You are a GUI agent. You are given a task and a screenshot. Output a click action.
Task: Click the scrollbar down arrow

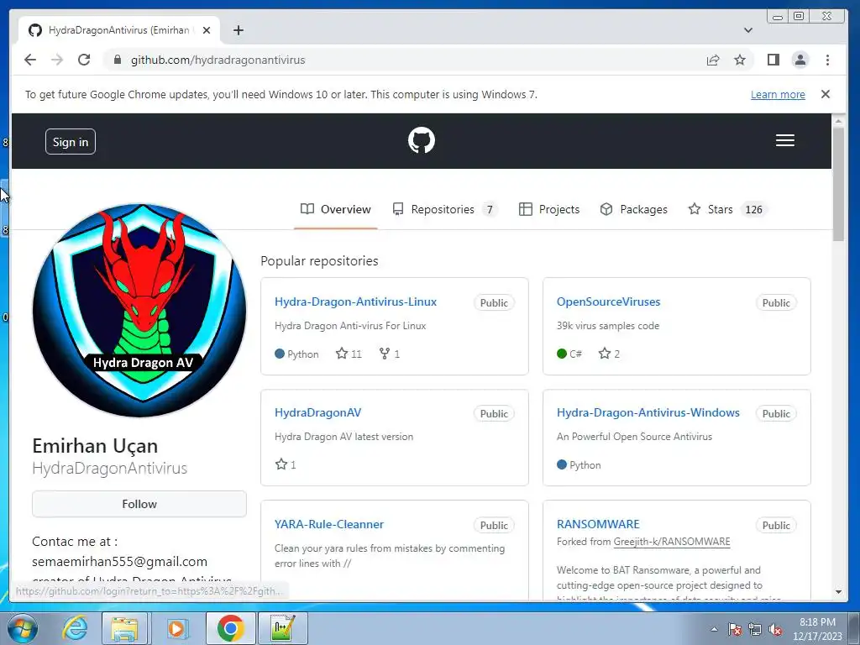pos(838,592)
